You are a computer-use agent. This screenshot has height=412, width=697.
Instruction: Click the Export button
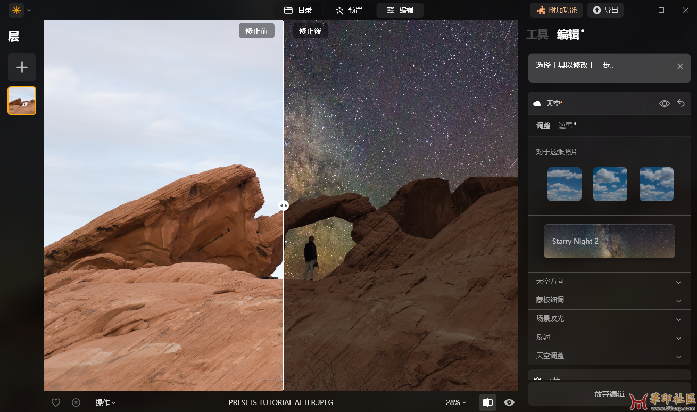click(605, 10)
